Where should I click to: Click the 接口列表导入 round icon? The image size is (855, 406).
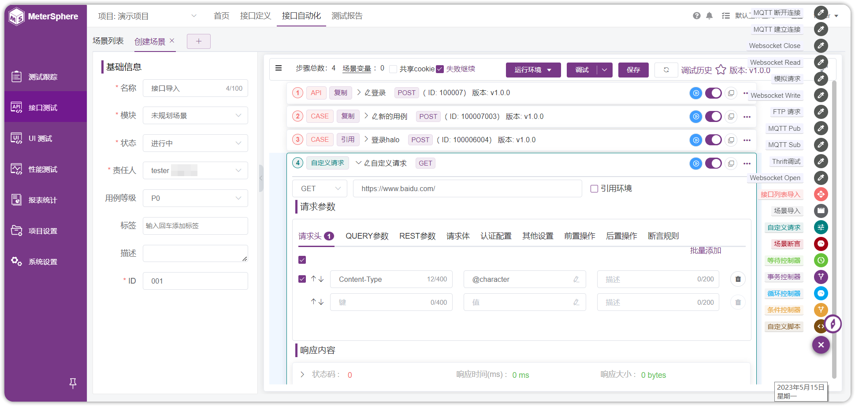821,194
